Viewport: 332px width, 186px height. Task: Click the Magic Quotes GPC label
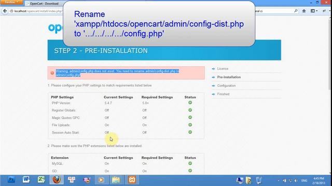click(x=66, y=118)
